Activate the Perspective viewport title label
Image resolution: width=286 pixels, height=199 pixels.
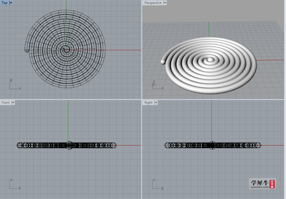pyautogui.click(x=153, y=3)
